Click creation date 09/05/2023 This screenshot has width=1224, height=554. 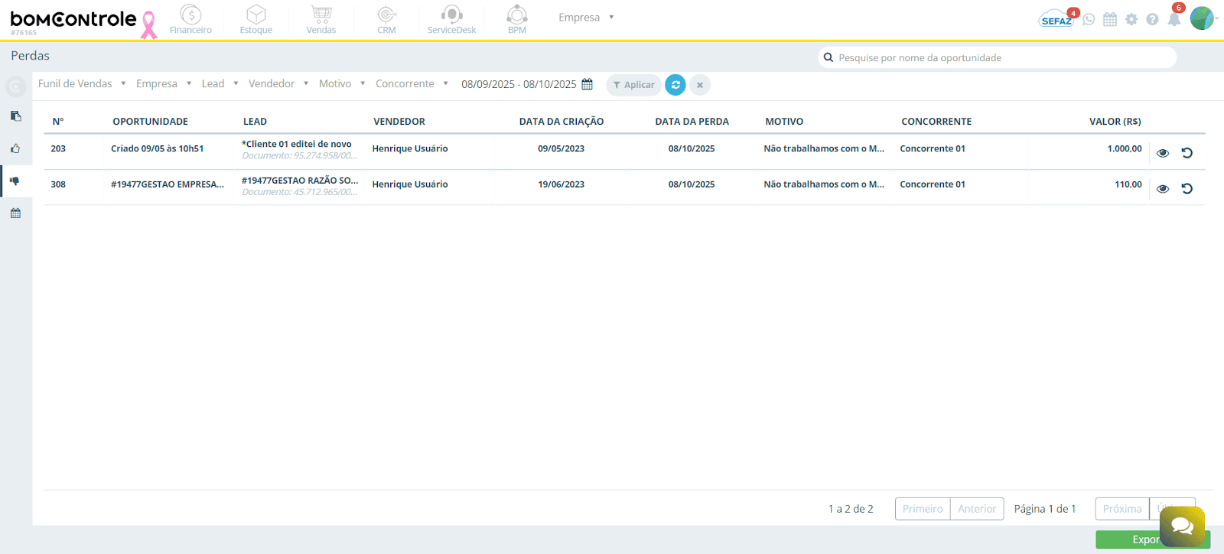(x=561, y=148)
